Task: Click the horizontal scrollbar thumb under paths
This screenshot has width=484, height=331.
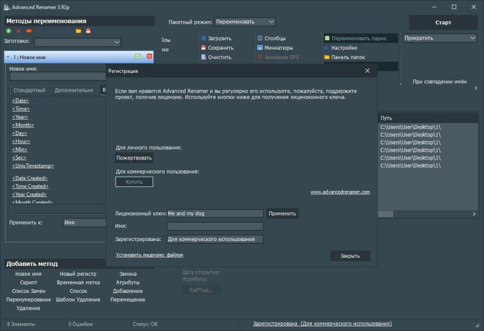Action: (386, 214)
